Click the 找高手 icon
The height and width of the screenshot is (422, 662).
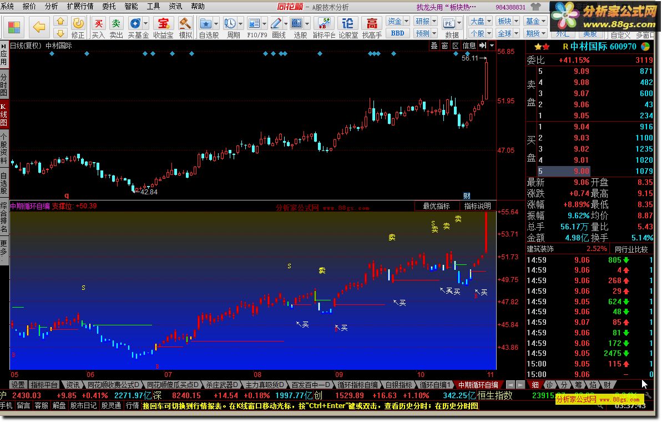tap(372, 23)
